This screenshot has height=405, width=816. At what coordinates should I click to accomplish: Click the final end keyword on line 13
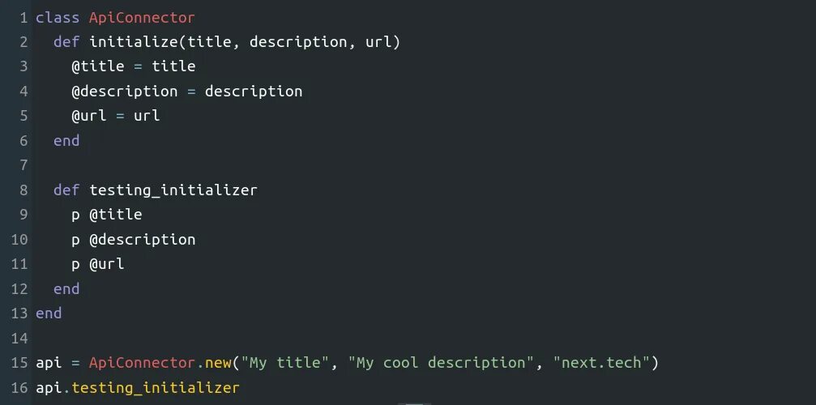tap(49, 313)
